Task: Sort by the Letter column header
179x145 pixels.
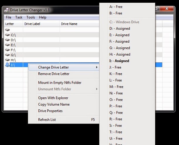Action: [x=13, y=24]
